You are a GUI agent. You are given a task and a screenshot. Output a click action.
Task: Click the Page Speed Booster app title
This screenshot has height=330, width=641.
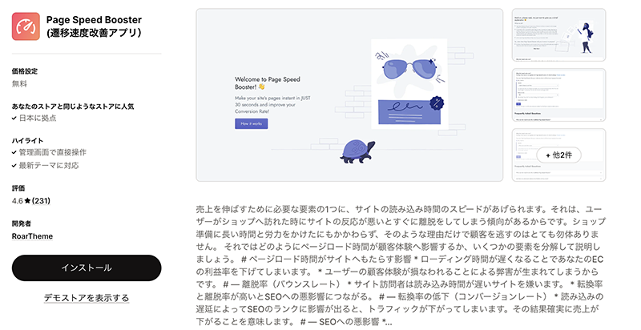point(94,26)
